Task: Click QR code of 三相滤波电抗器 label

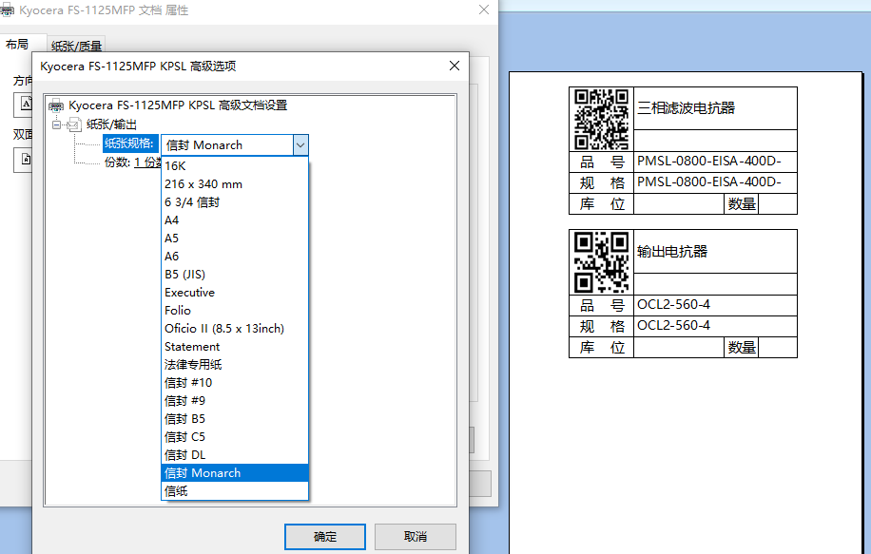Action: tap(602, 120)
